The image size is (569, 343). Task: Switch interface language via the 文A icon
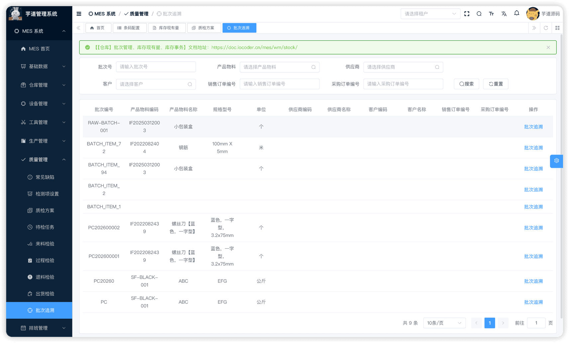[504, 14]
